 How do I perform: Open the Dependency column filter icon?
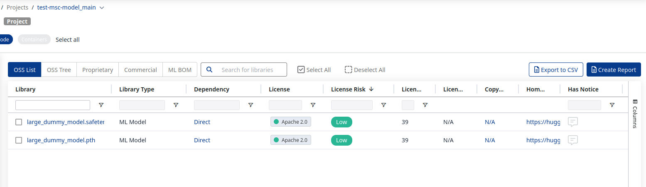pyautogui.click(x=251, y=105)
